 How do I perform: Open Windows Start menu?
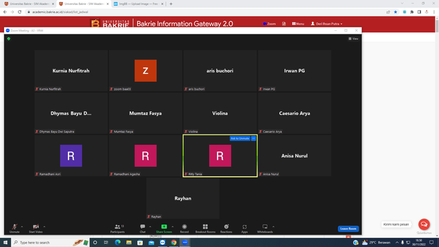5,242
